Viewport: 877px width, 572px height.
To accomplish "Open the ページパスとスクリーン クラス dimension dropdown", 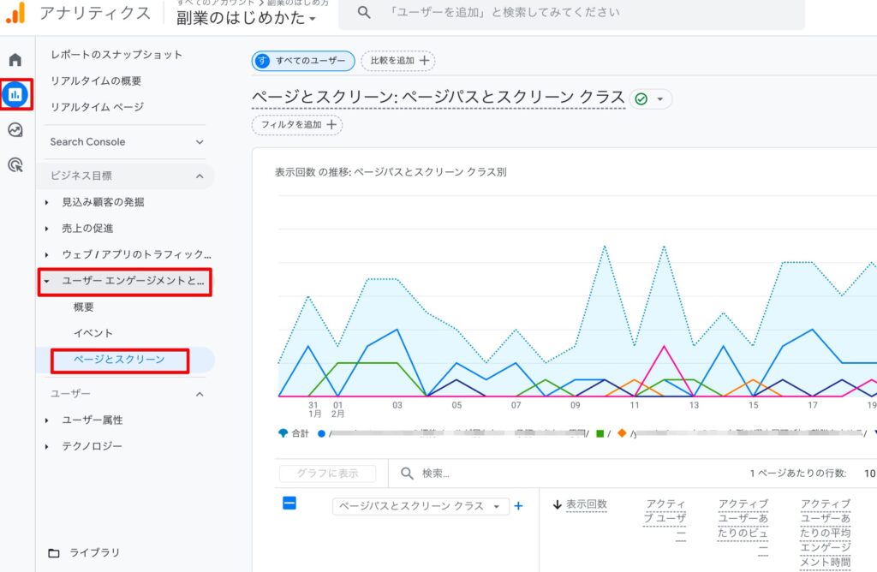I will coord(420,506).
